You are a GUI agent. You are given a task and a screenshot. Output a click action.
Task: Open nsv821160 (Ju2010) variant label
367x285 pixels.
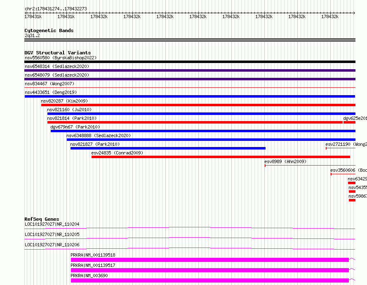pos(69,110)
